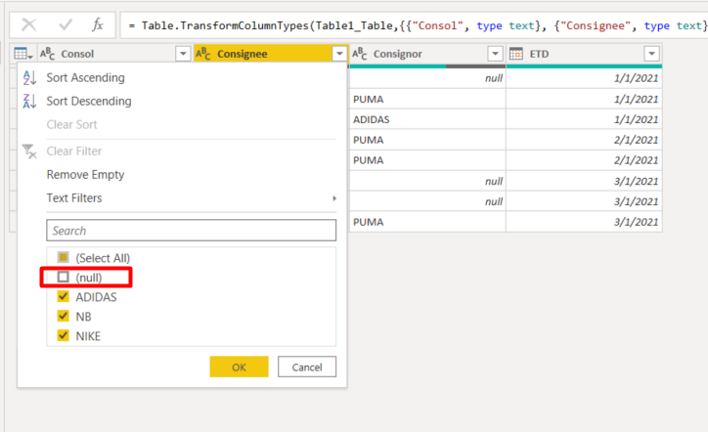This screenshot has width=708, height=432.
Task: Click the ETD cell beside ADIDAS
Action: (x=584, y=119)
